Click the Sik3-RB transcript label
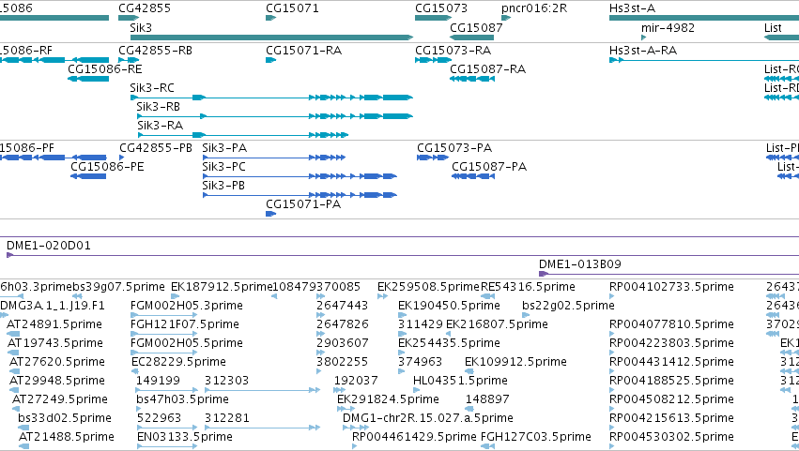The height and width of the screenshot is (451, 799). click(x=158, y=107)
